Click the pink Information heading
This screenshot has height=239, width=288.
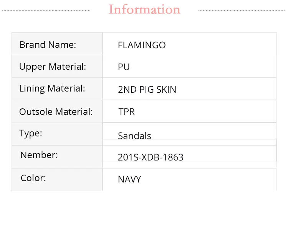click(144, 9)
